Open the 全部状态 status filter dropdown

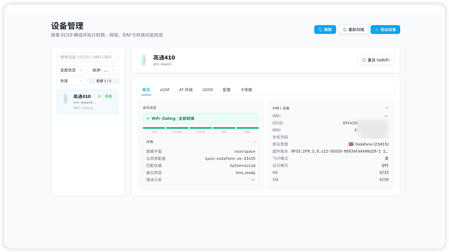tap(72, 70)
